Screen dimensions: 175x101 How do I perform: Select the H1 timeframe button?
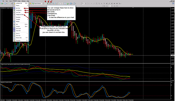pyautogui.click(x=107, y=6)
